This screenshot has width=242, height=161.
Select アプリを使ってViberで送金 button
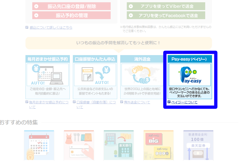166,6
